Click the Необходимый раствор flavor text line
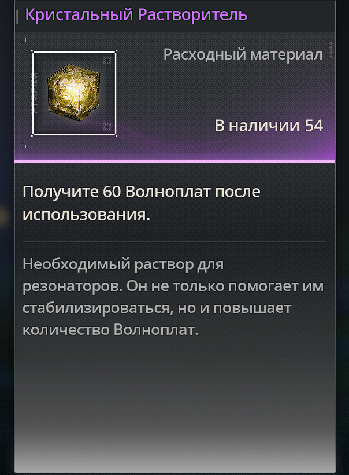 pyautogui.click(x=123, y=264)
